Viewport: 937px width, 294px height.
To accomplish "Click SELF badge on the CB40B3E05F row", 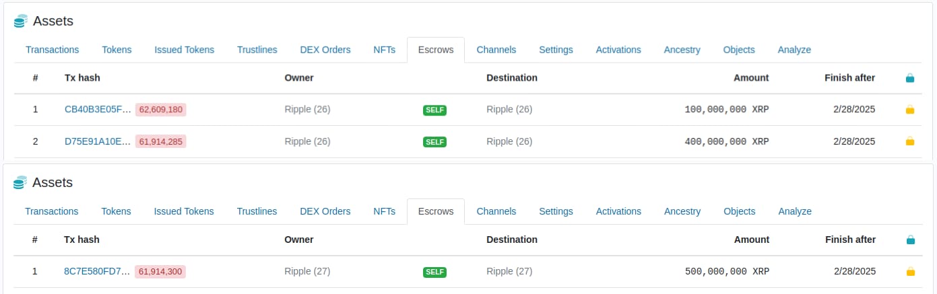I will pyautogui.click(x=434, y=110).
